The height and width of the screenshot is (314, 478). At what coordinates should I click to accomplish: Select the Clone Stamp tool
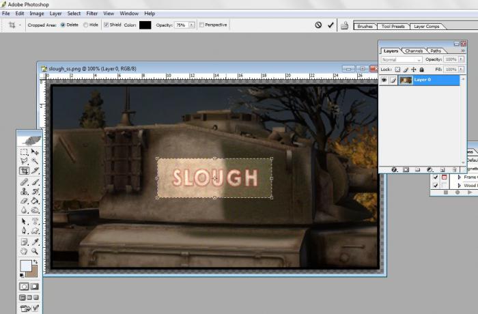(x=24, y=191)
